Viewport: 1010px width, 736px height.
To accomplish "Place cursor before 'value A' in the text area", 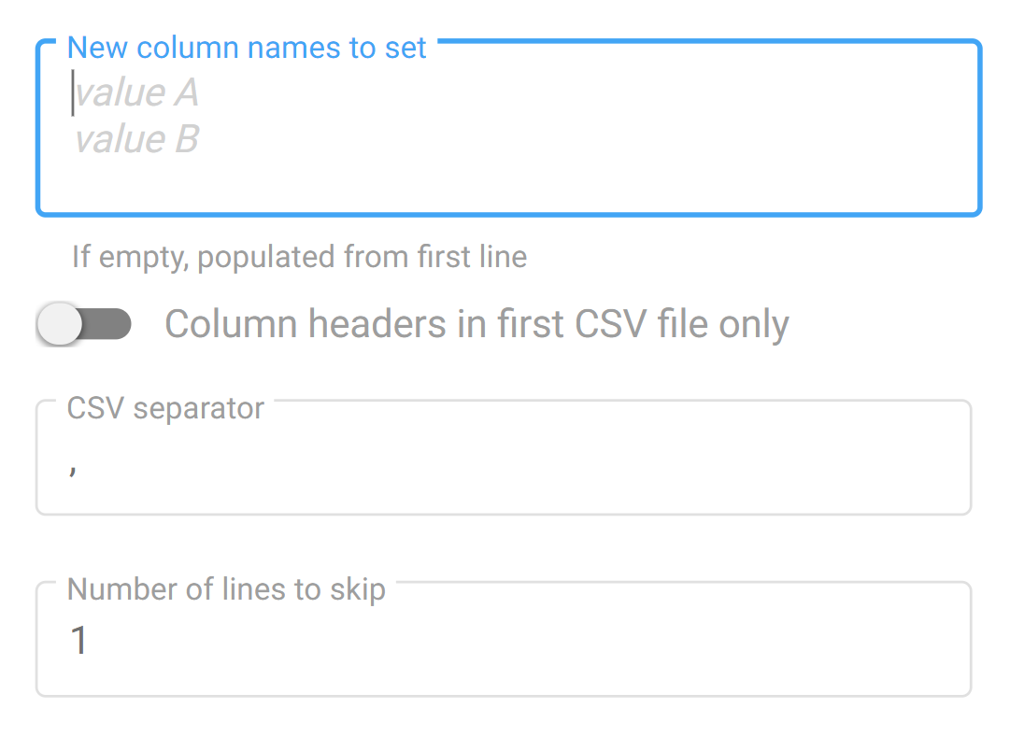I will pos(74,93).
